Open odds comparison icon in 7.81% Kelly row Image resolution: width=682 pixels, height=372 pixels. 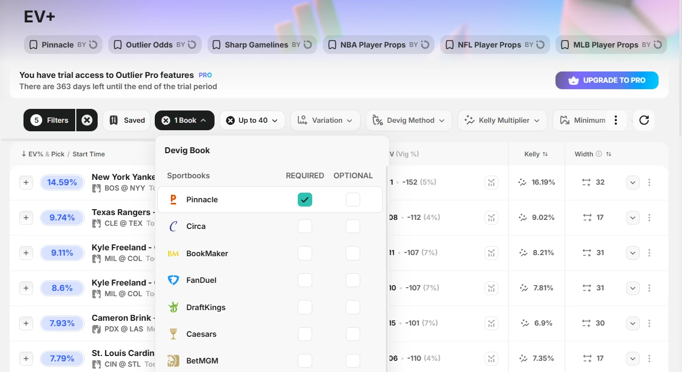tap(491, 288)
